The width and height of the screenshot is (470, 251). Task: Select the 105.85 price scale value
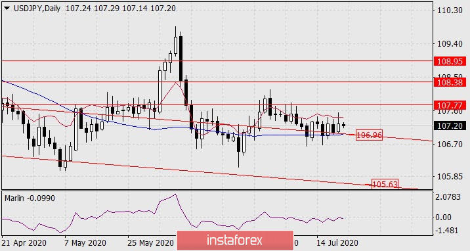point(450,176)
